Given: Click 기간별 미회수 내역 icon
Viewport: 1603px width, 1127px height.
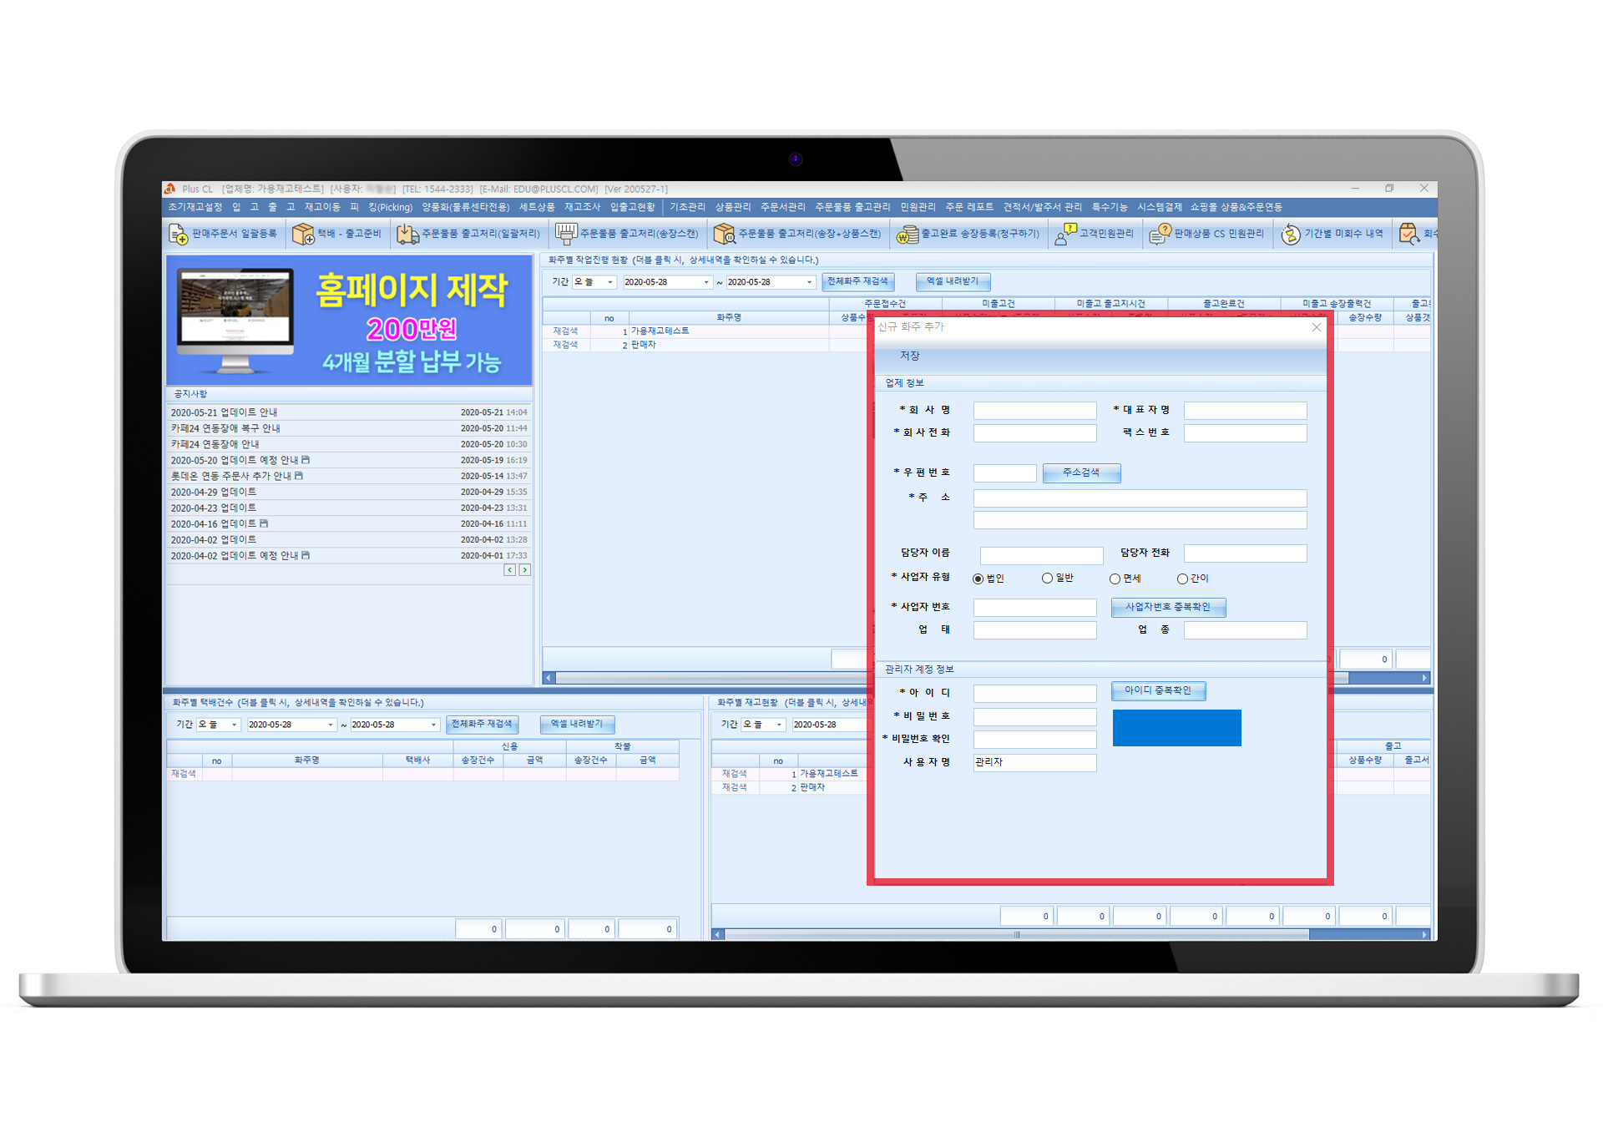Looking at the screenshot, I should pos(1291,235).
